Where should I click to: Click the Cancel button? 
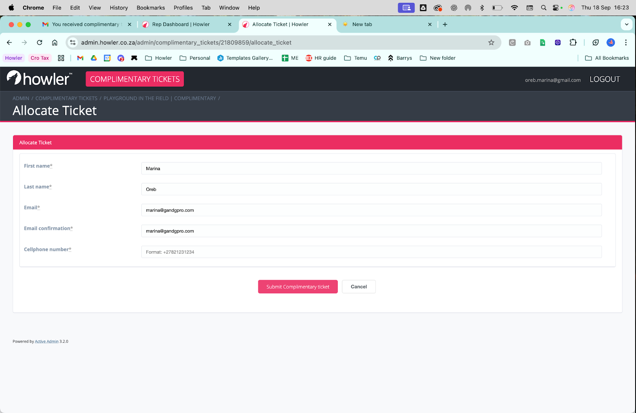(x=359, y=287)
